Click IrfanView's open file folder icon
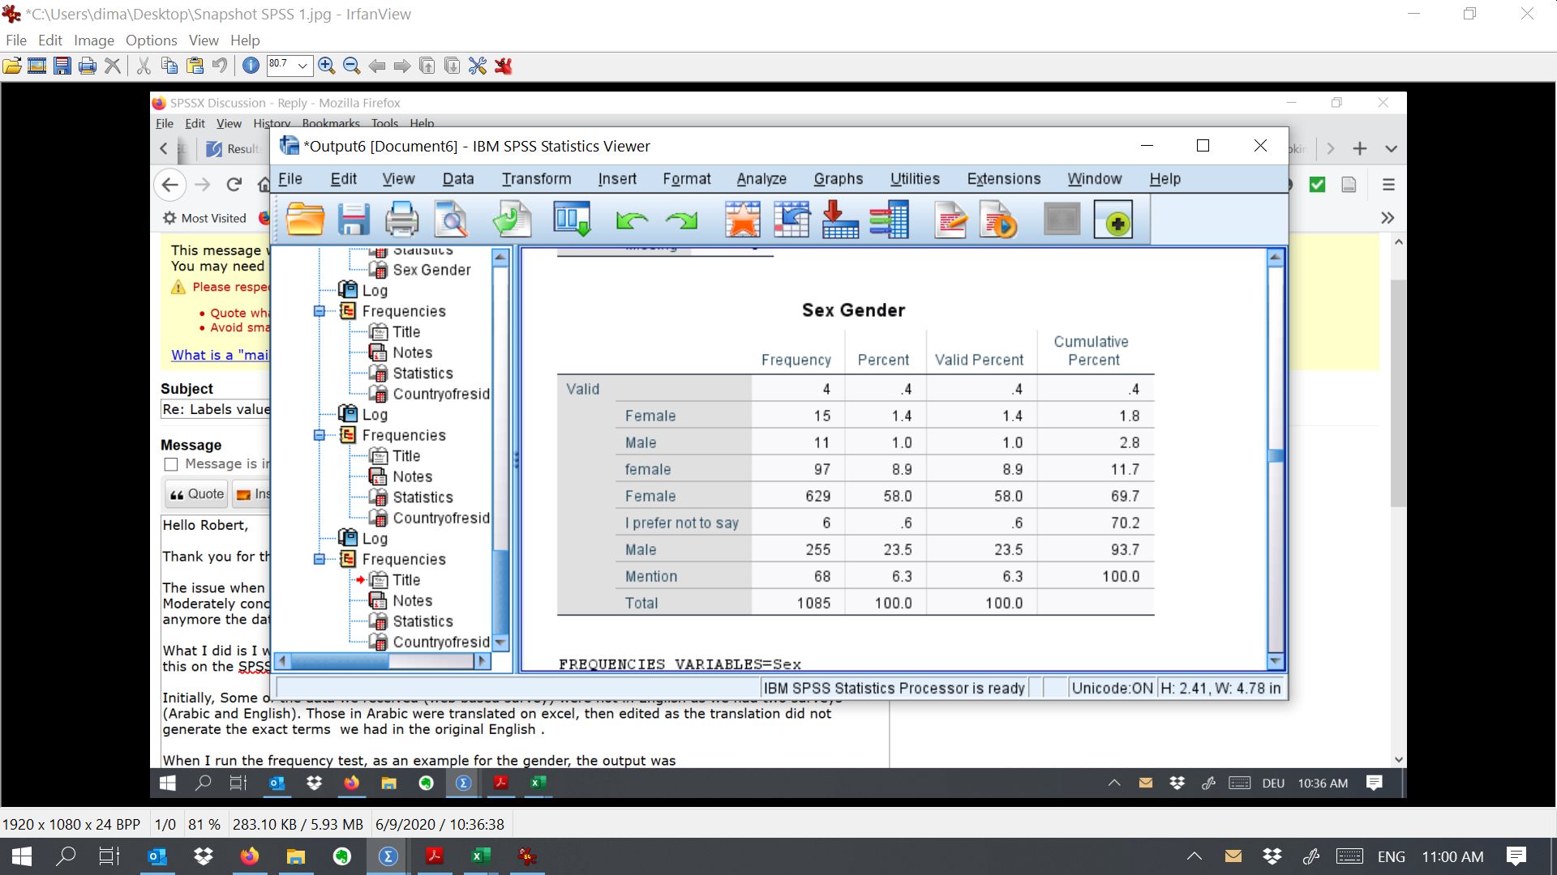Image resolution: width=1557 pixels, height=875 pixels. (12, 66)
